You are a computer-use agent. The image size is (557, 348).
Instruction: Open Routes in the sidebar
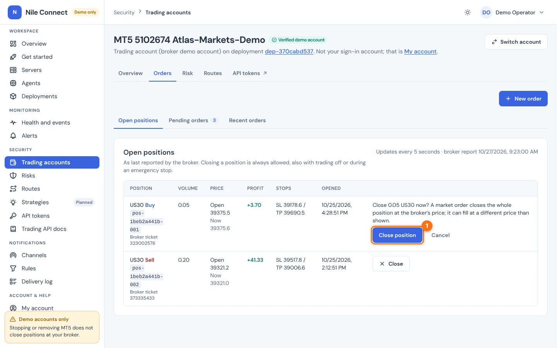click(x=52, y=189)
